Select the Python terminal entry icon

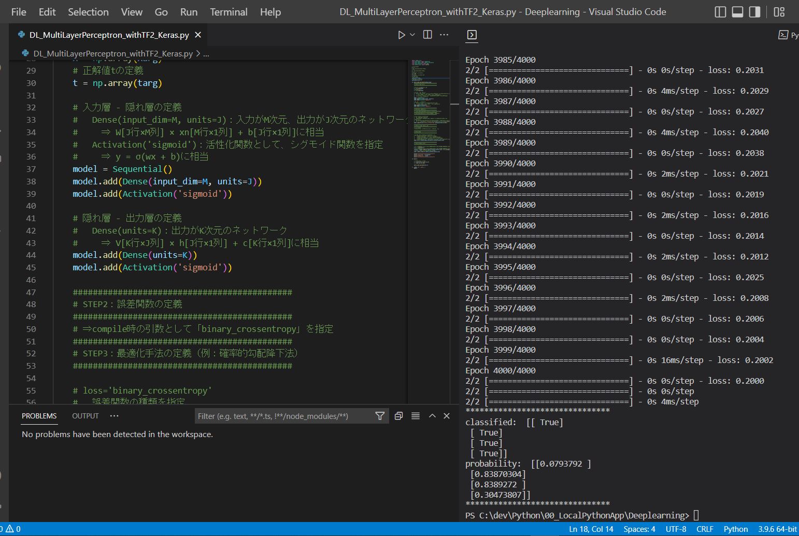tap(783, 35)
